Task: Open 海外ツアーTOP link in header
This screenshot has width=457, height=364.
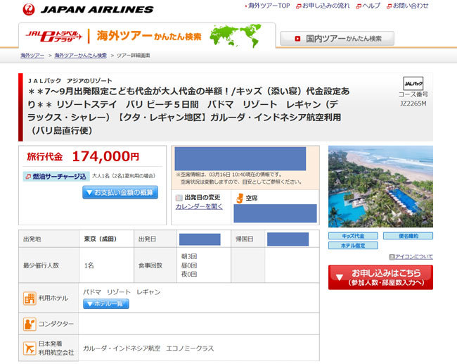Action: pos(268,6)
